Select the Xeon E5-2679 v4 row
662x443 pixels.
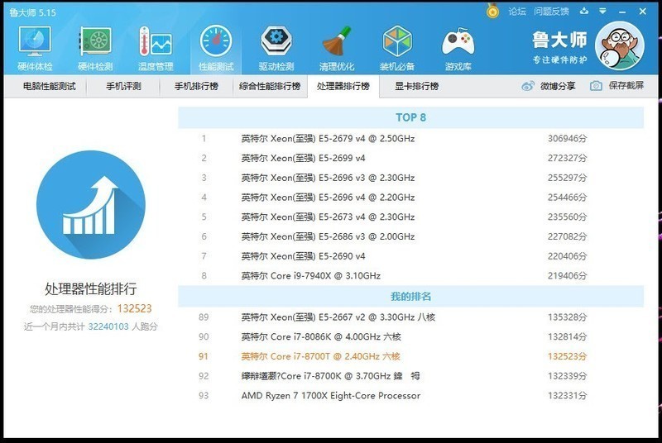(x=410, y=138)
